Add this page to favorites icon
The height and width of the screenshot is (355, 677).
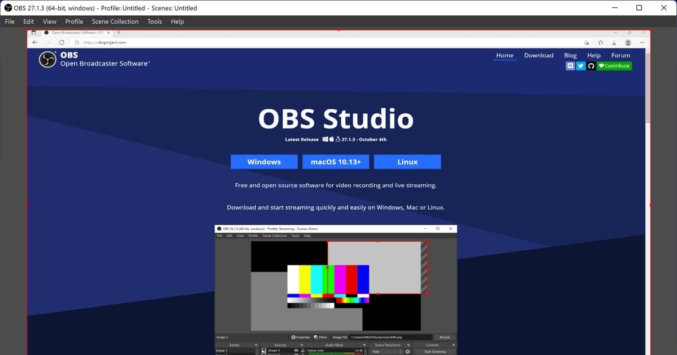(587, 42)
